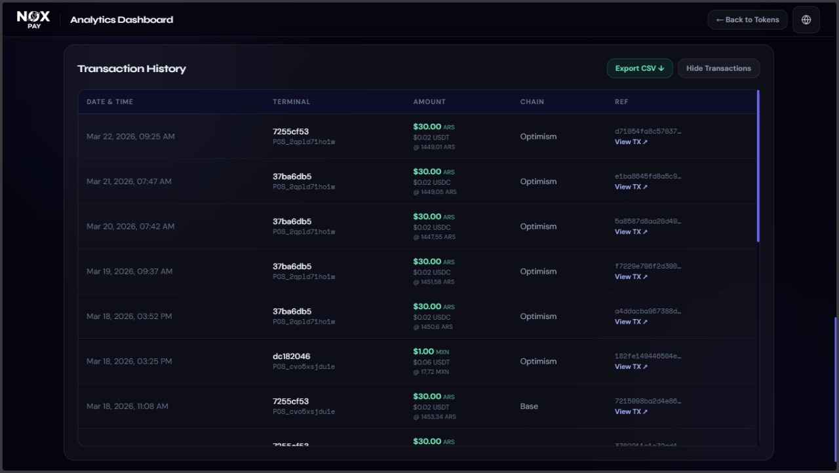The width and height of the screenshot is (839, 473).
Task: Export transactions as CSV
Action: [x=640, y=68]
